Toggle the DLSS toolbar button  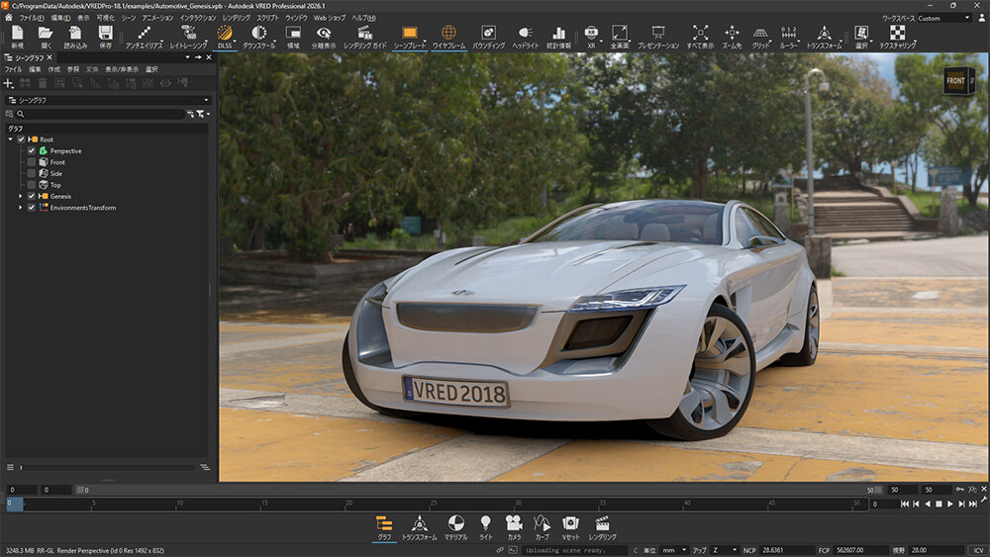(x=225, y=37)
